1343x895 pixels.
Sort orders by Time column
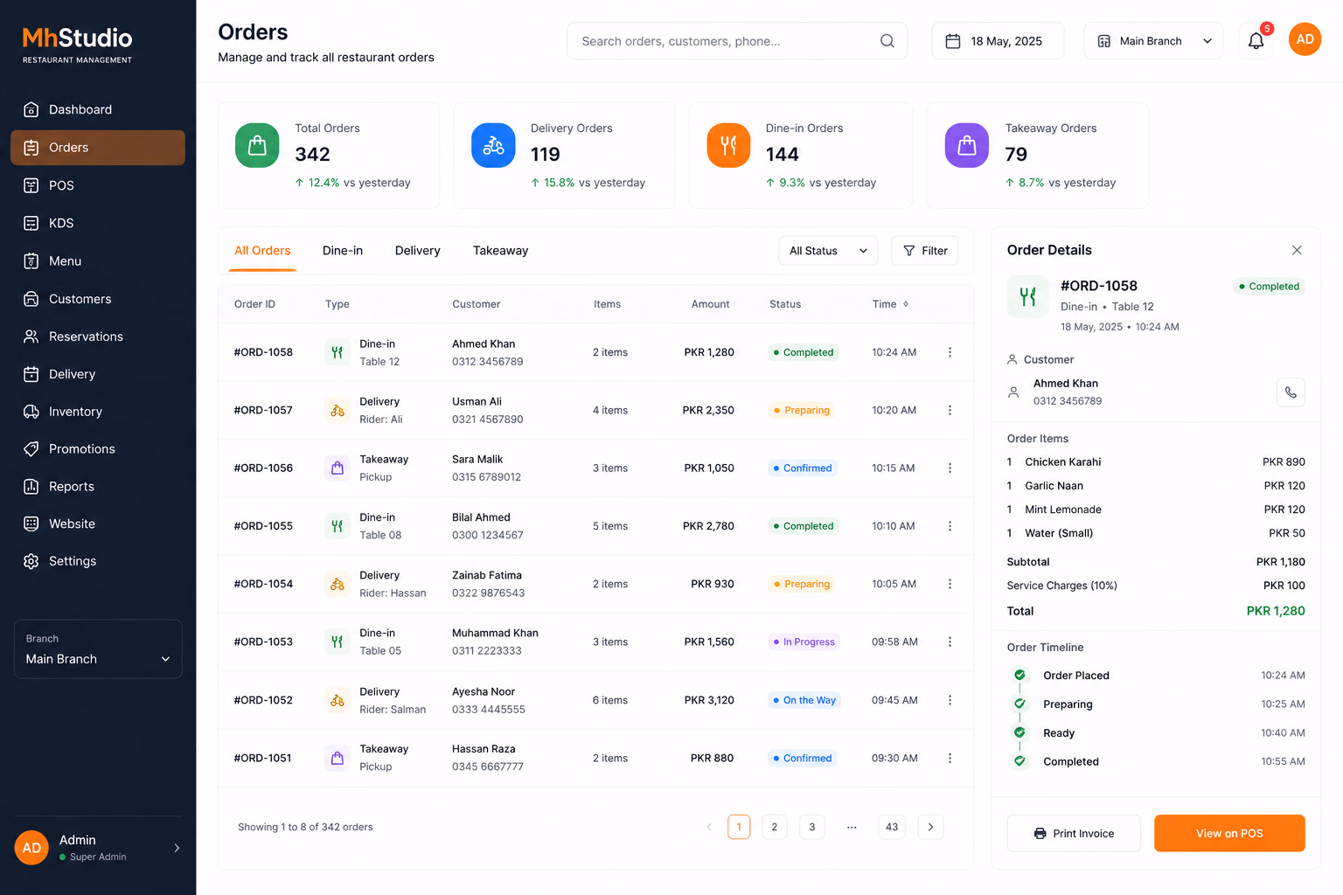(890, 304)
